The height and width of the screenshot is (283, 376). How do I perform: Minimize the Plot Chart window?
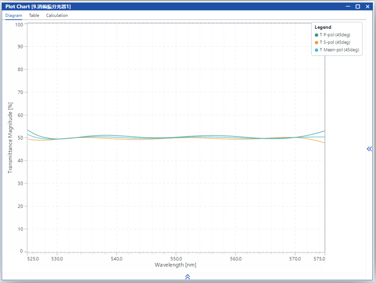[348, 6]
